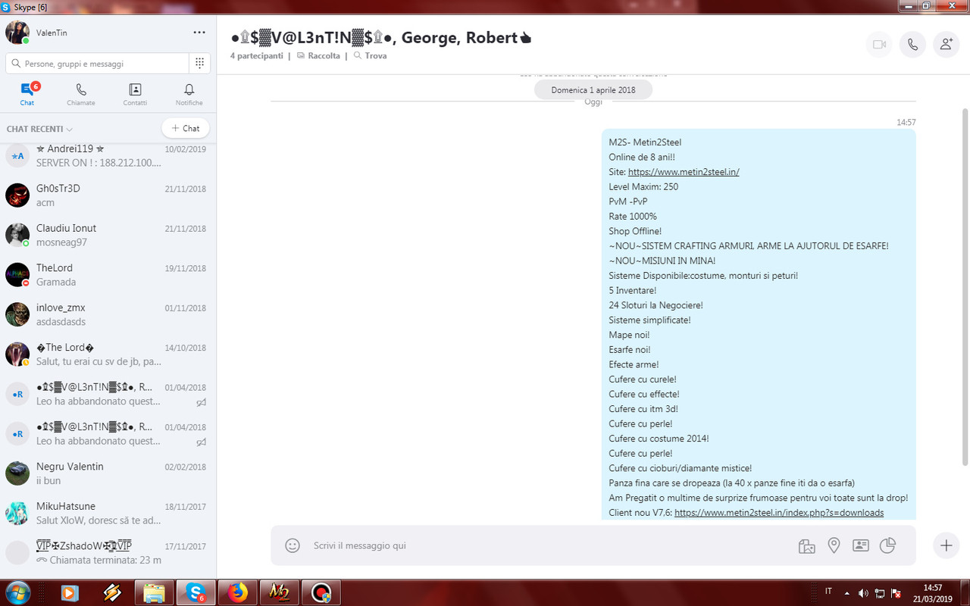The width and height of the screenshot is (970, 606).
Task: Add participants to the group conversation
Action: [946, 45]
